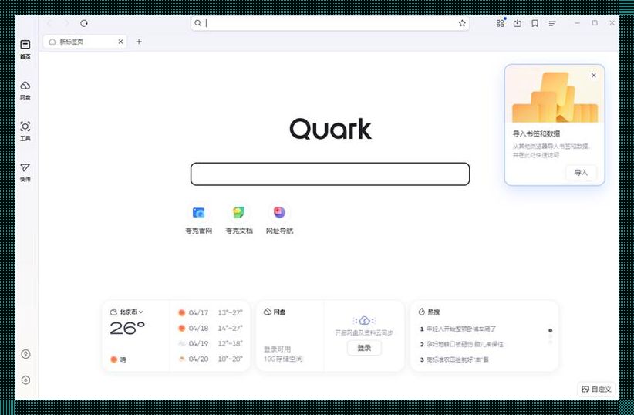Open the 网址导航 shortcut
This screenshot has height=415, width=634.
point(279,219)
